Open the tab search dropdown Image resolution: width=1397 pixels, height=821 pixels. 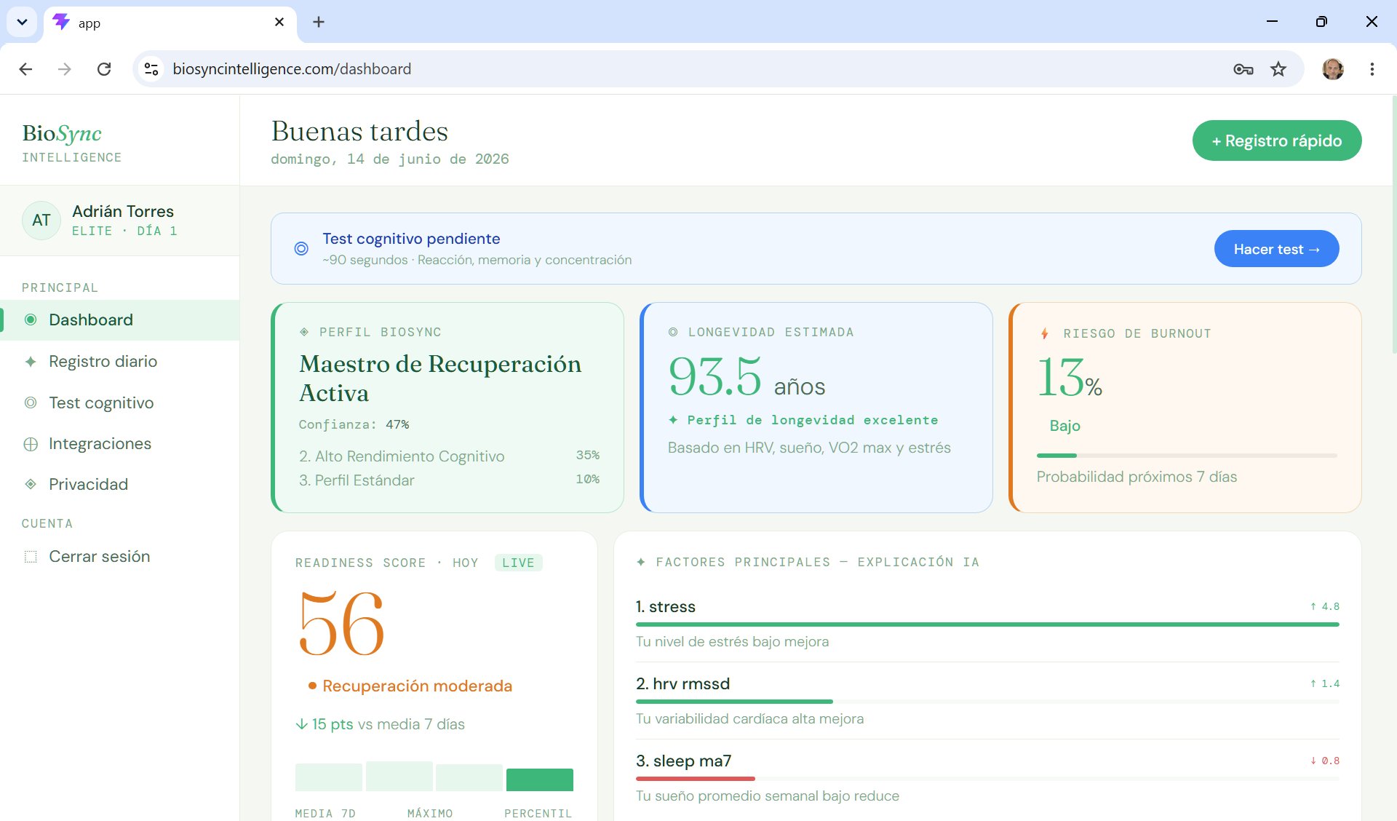tap(22, 22)
